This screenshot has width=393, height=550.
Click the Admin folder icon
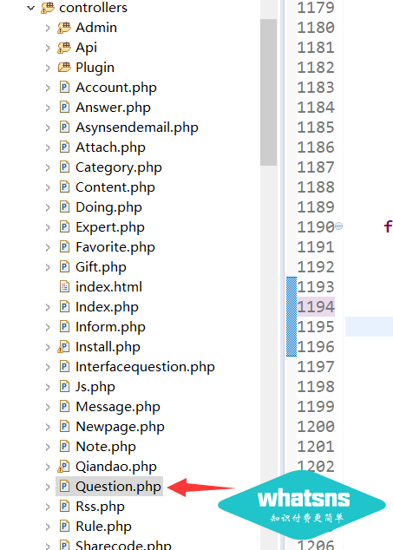point(64,28)
